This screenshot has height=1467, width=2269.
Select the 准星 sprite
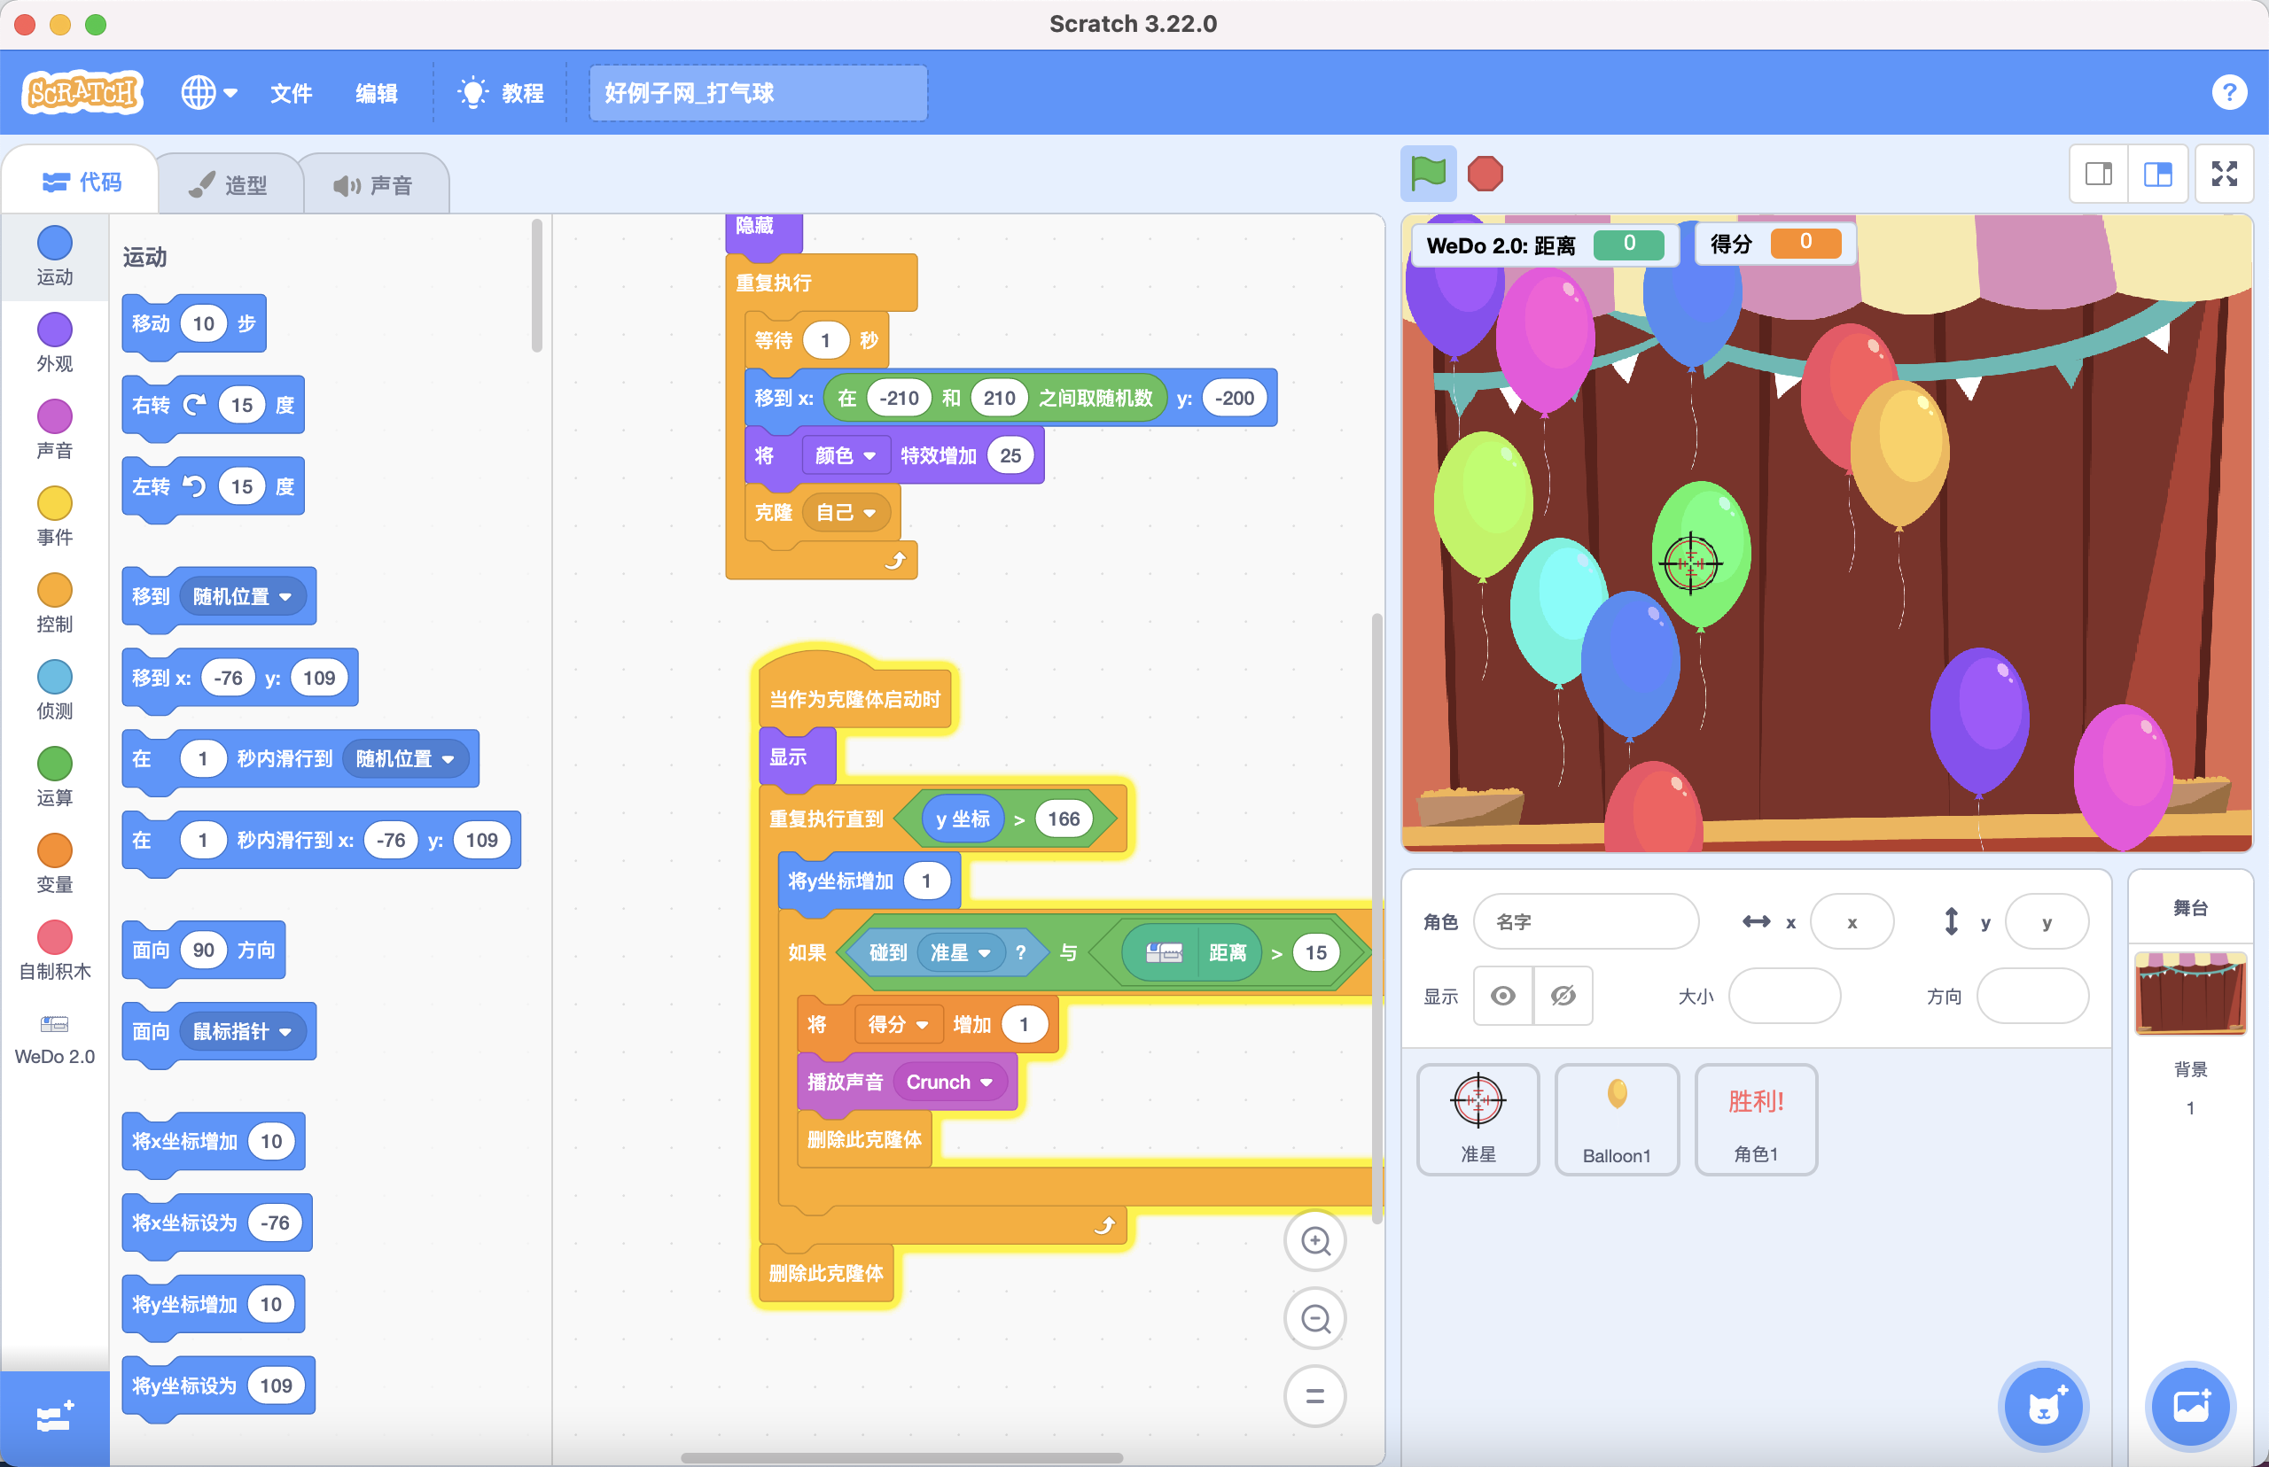click(1478, 1120)
